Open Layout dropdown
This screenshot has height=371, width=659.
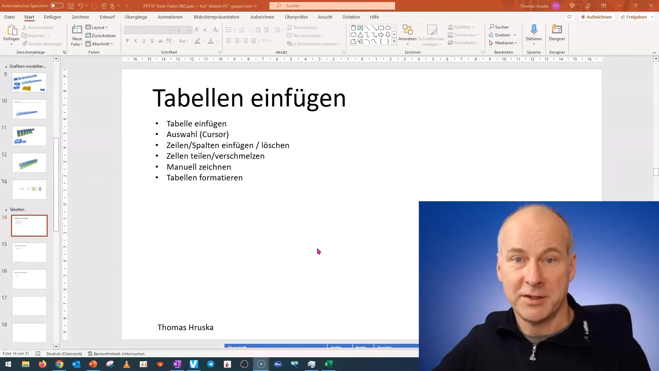tap(96, 27)
